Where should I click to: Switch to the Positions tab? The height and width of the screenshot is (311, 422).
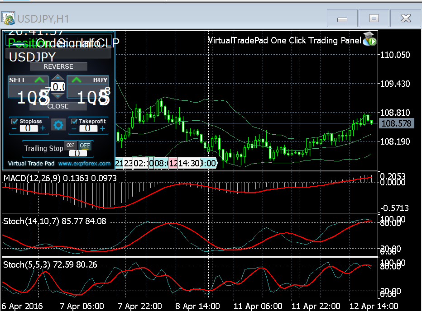point(20,43)
